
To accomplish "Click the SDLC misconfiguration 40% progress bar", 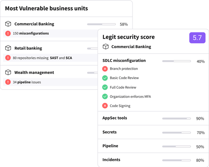I will coord(176,61).
